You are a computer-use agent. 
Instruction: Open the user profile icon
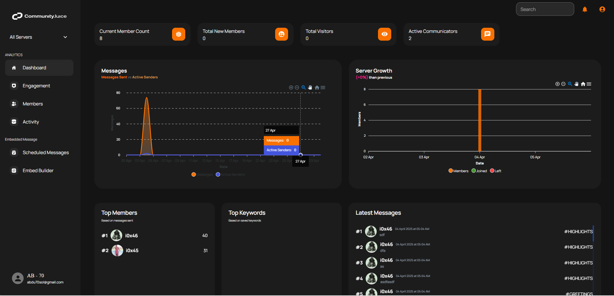[602, 9]
